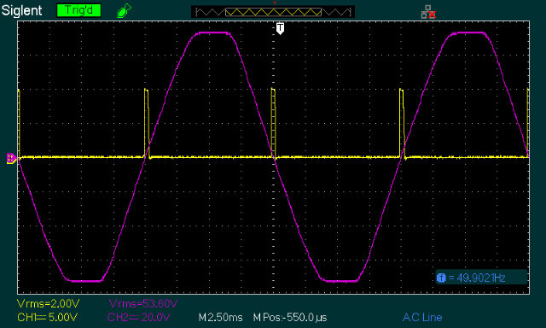546x328 pixels.
Task: Click the small red trigger marker above overview bar
Action: click(x=275, y=3)
